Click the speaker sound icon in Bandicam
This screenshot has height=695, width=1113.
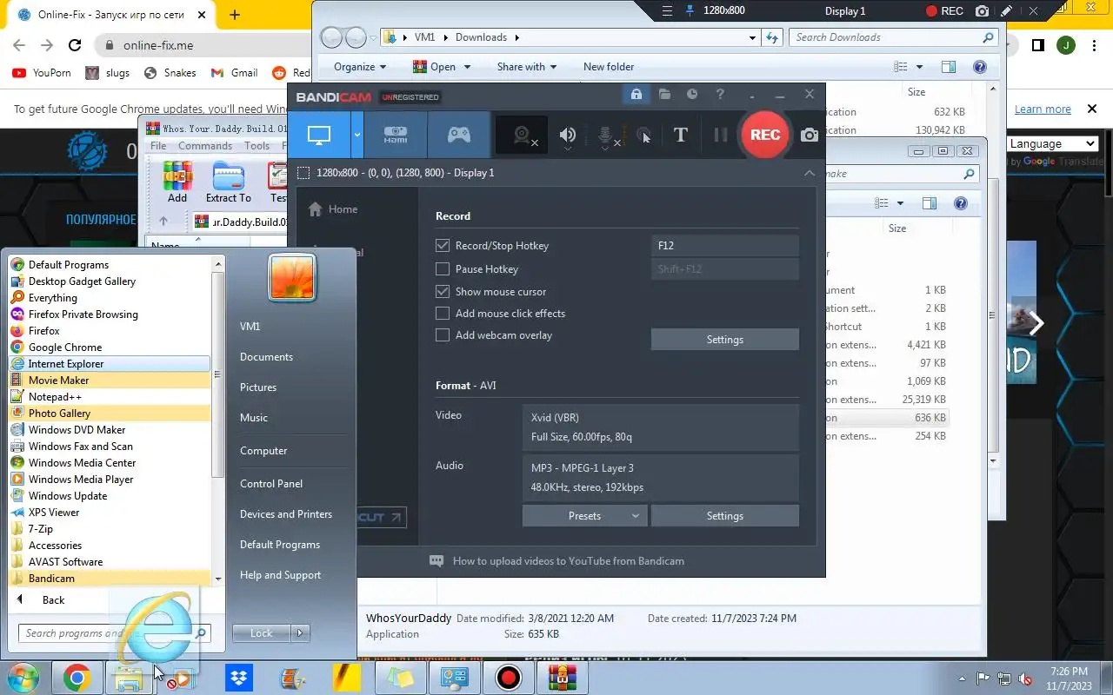568,135
